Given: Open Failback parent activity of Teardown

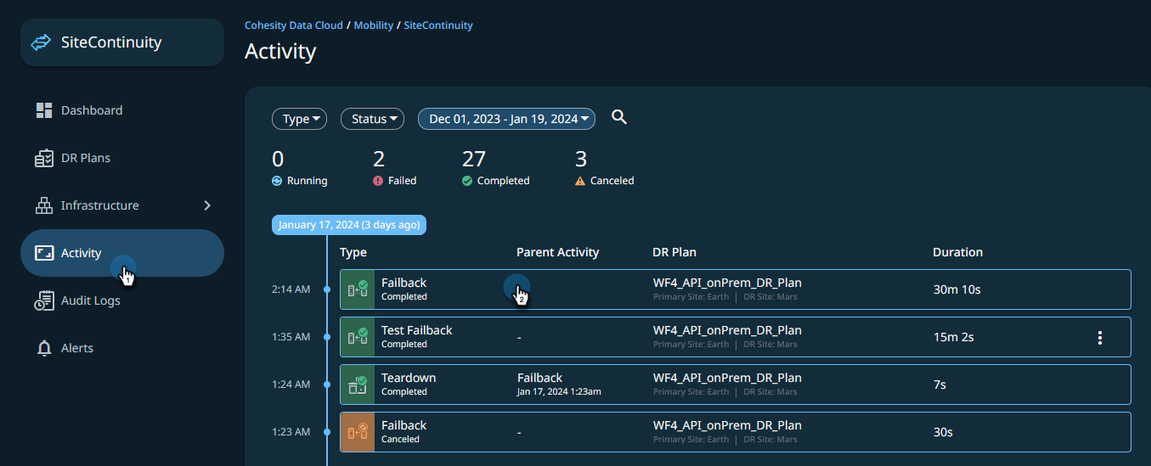Looking at the screenshot, I should pos(540,378).
